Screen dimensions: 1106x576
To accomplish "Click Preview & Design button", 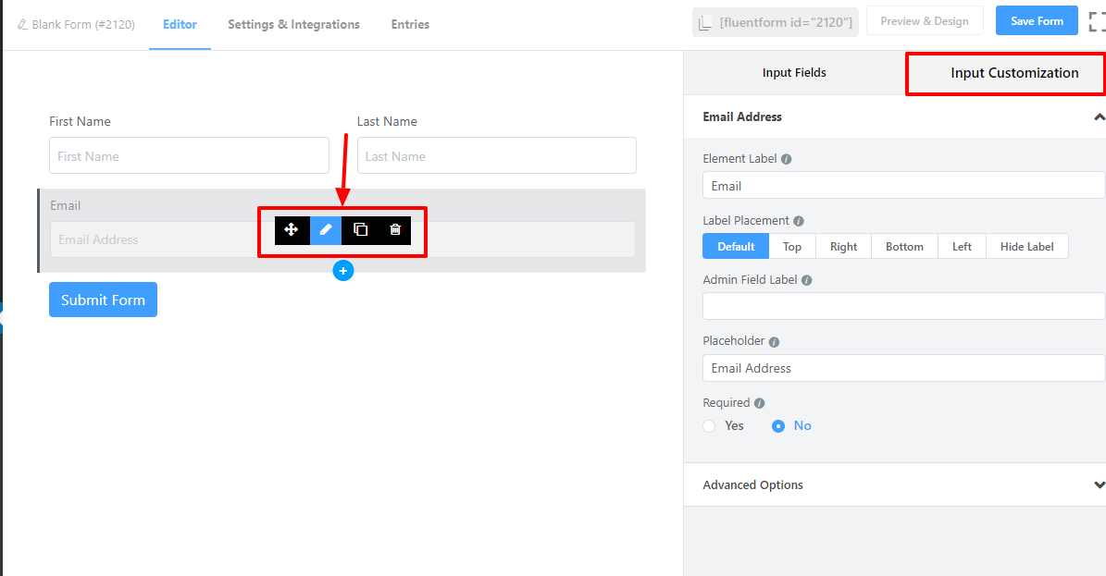I will tap(925, 21).
